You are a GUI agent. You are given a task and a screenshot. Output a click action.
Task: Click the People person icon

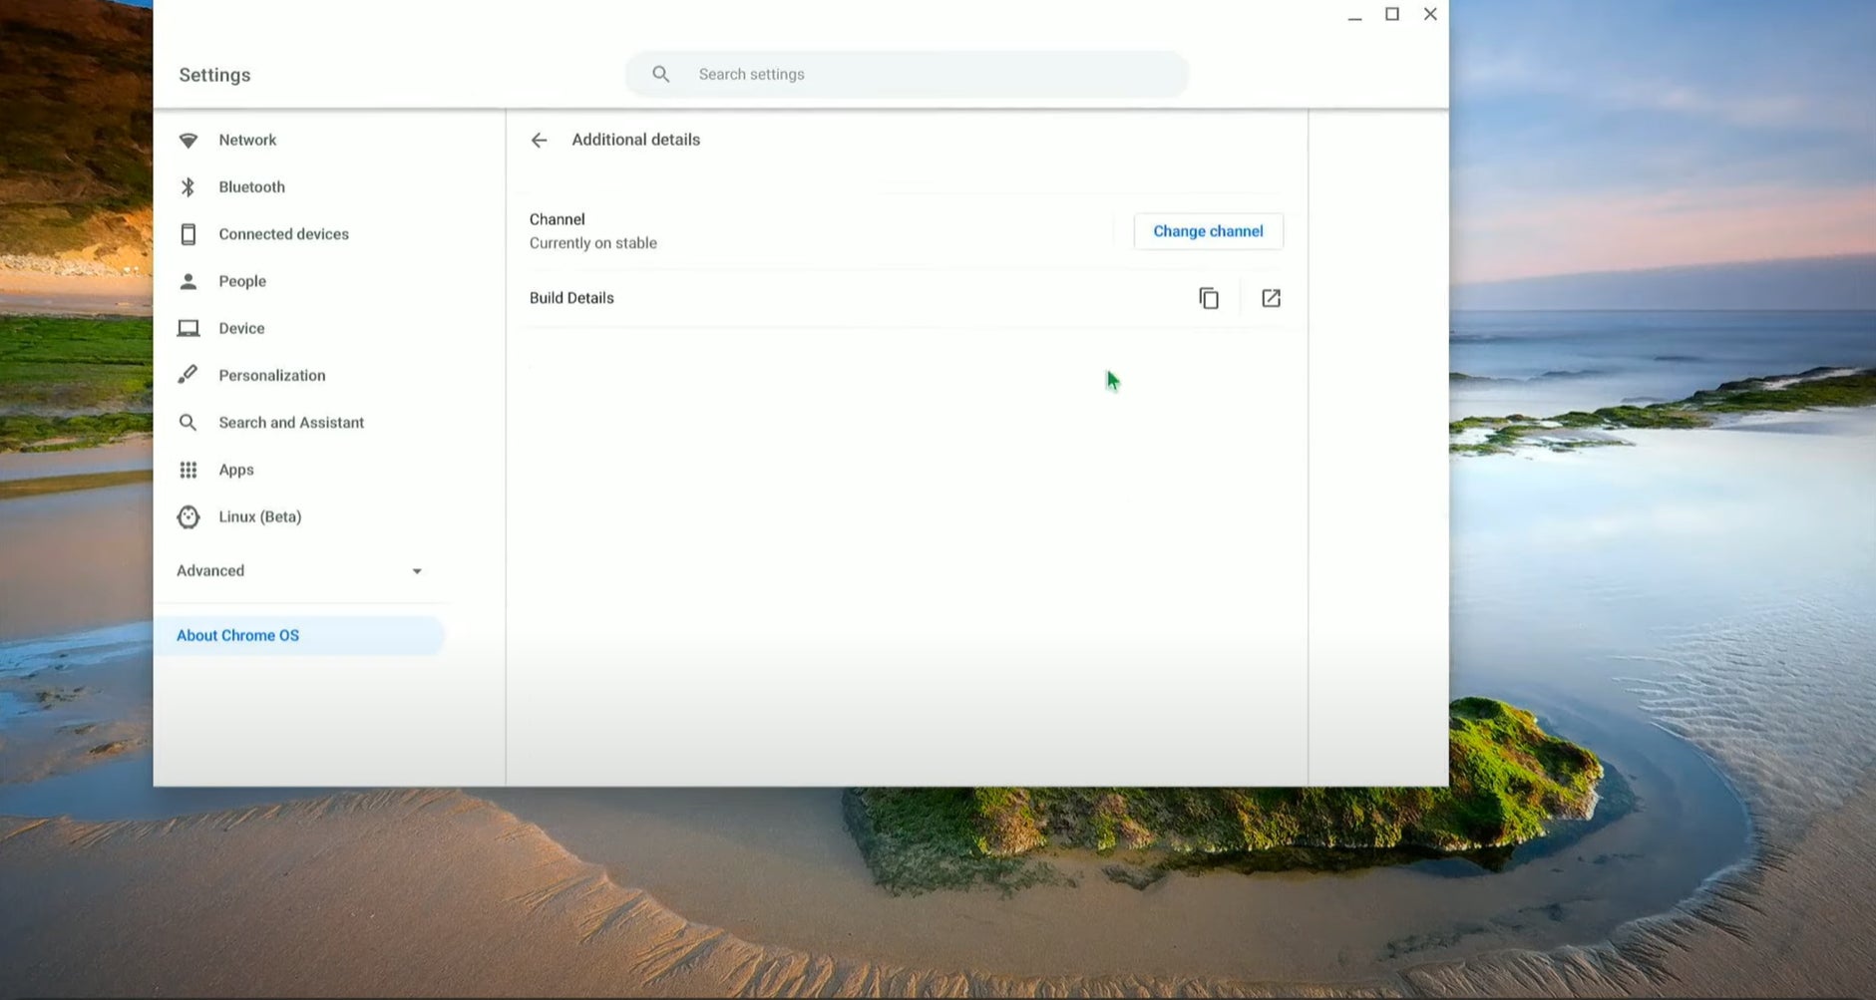(188, 281)
